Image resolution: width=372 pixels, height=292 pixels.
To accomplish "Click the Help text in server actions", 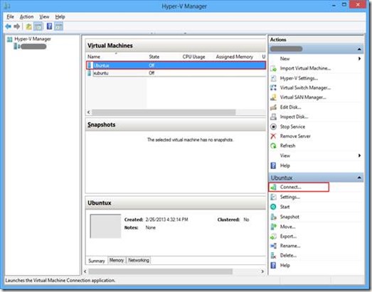I will (285, 166).
